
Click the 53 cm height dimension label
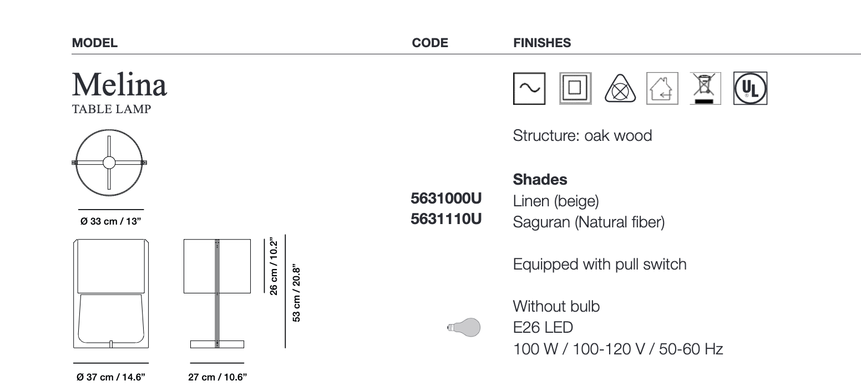pos(297,293)
